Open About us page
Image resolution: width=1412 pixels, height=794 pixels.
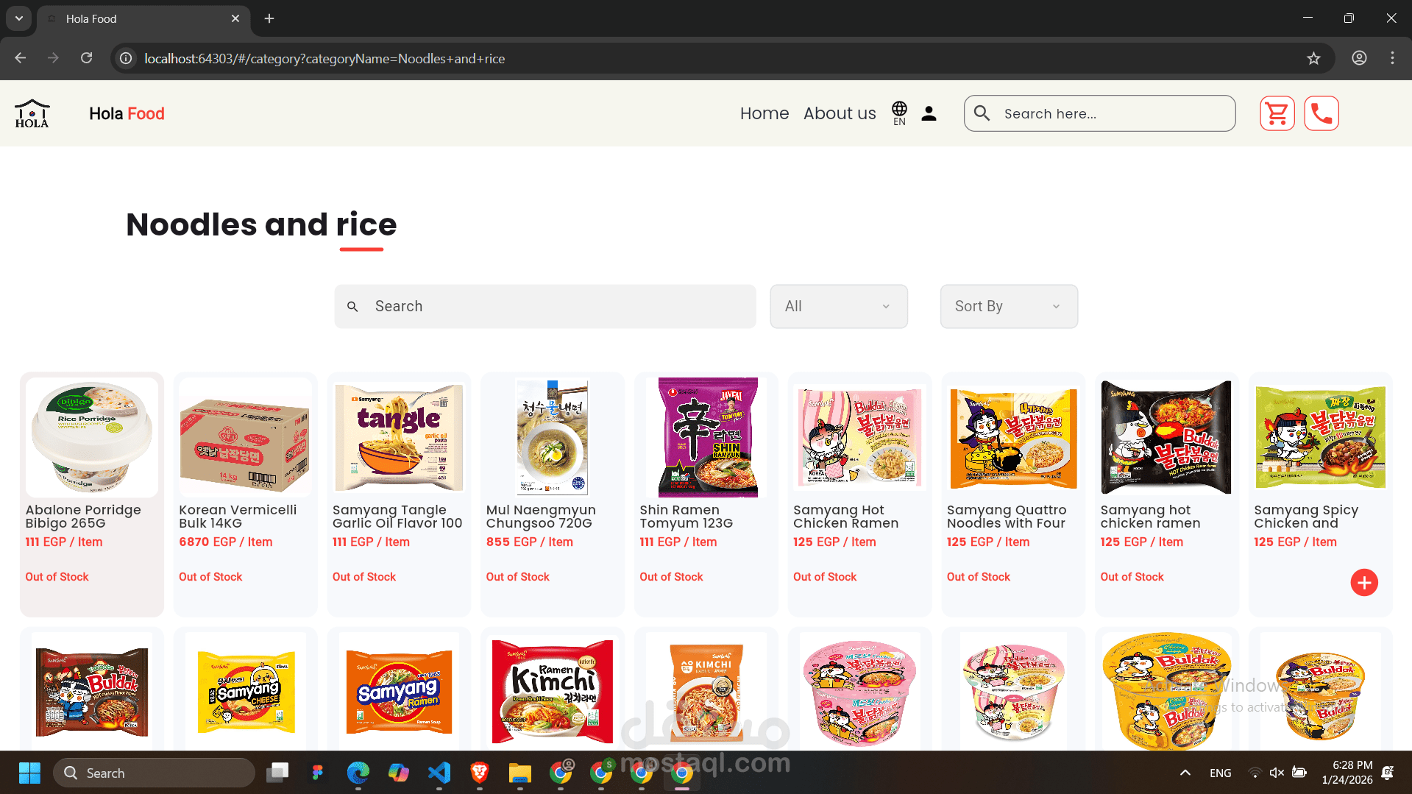[x=840, y=113]
